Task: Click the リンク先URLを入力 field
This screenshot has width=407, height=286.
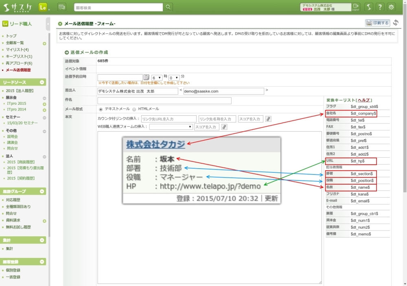Action: coord(169,119)
